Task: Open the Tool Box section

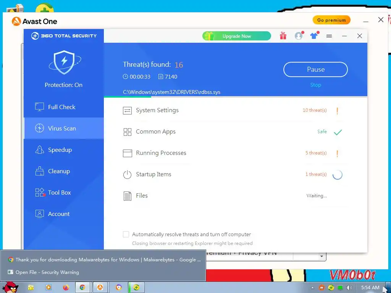Action: 64,193
